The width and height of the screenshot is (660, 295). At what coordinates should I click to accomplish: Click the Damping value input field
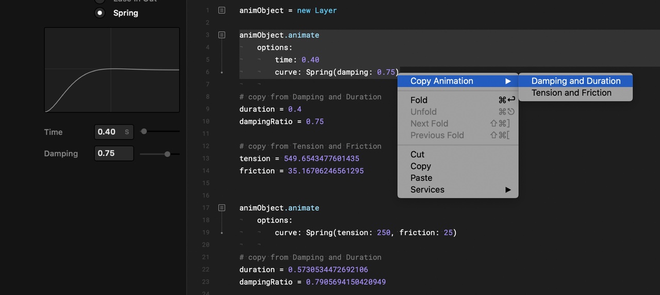coord(113,154)
